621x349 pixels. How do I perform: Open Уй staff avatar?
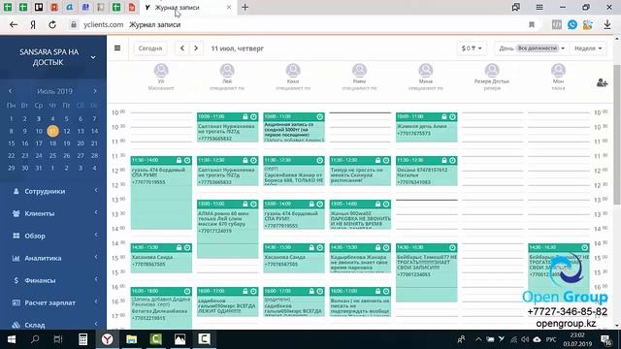coord(161,71)
